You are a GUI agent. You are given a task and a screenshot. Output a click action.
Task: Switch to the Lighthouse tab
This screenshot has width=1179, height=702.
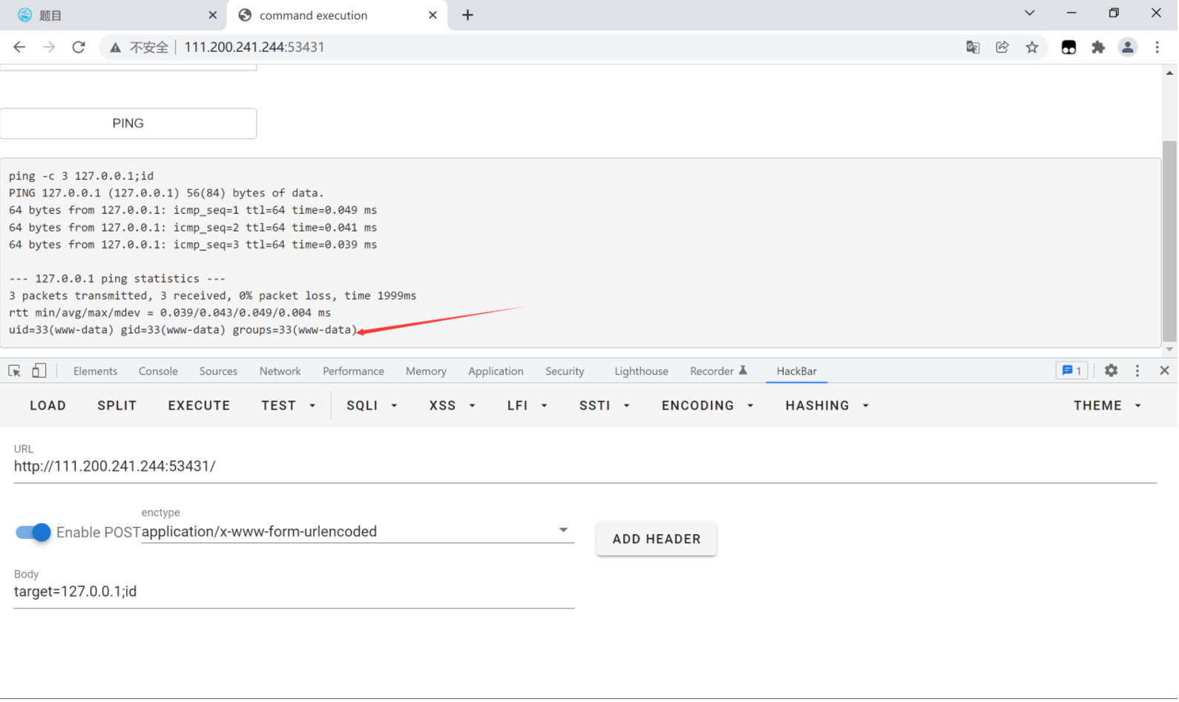point(641,371)
